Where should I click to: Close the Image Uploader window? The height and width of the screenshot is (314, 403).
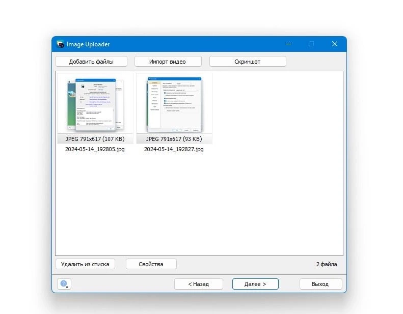(x=334, y=44)
